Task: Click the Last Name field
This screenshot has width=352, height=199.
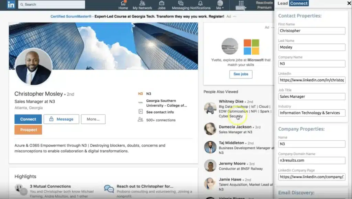Action: point(311,47)
